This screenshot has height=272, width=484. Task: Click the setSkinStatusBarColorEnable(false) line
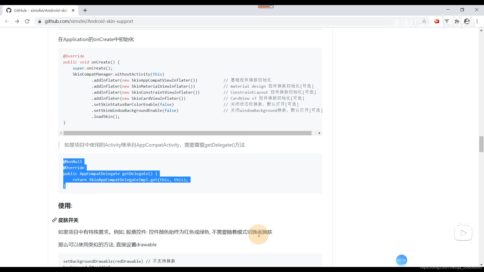[133, 104]
